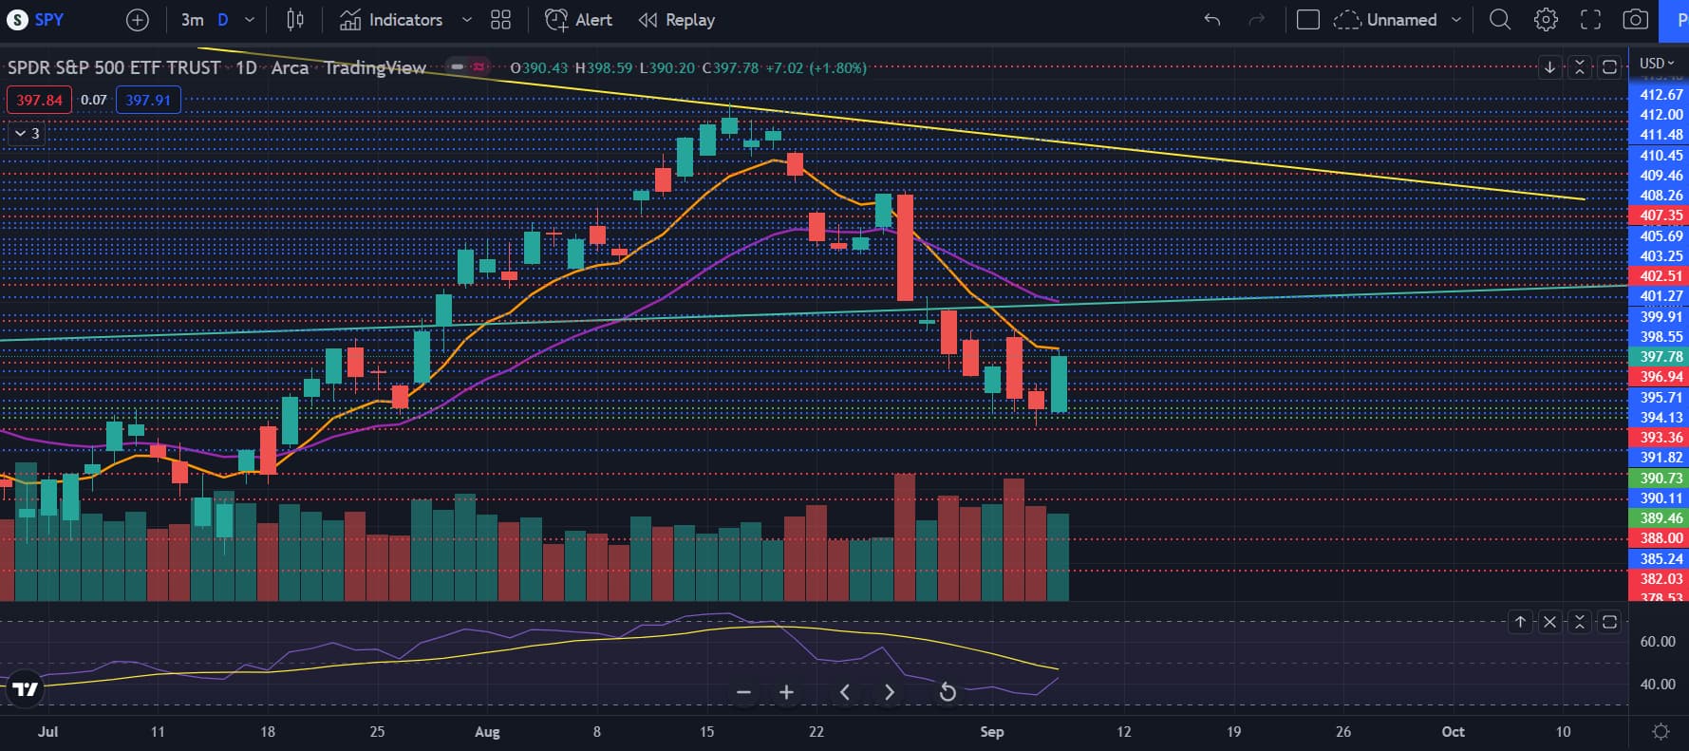Click the 390.73 green price label
The width and height of the screenshot is (1689, 751).
[1660, 479]
